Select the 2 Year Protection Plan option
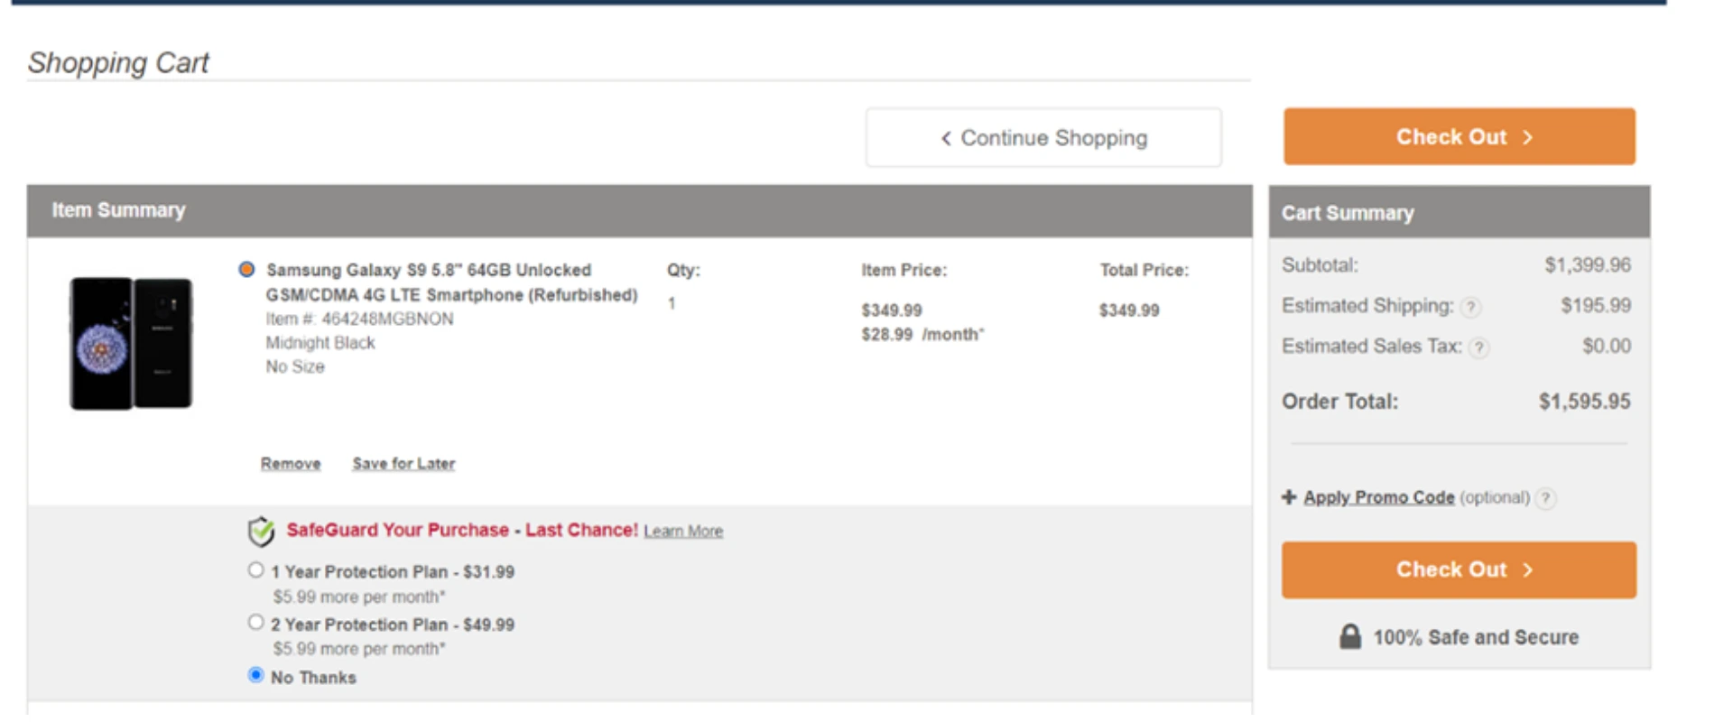This screenshot has height=722, width=1733. click(256, 623)
